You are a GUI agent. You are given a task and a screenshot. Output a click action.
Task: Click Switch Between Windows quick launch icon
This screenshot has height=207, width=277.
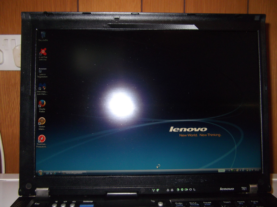pyautogui.click(x=51, y=173)
